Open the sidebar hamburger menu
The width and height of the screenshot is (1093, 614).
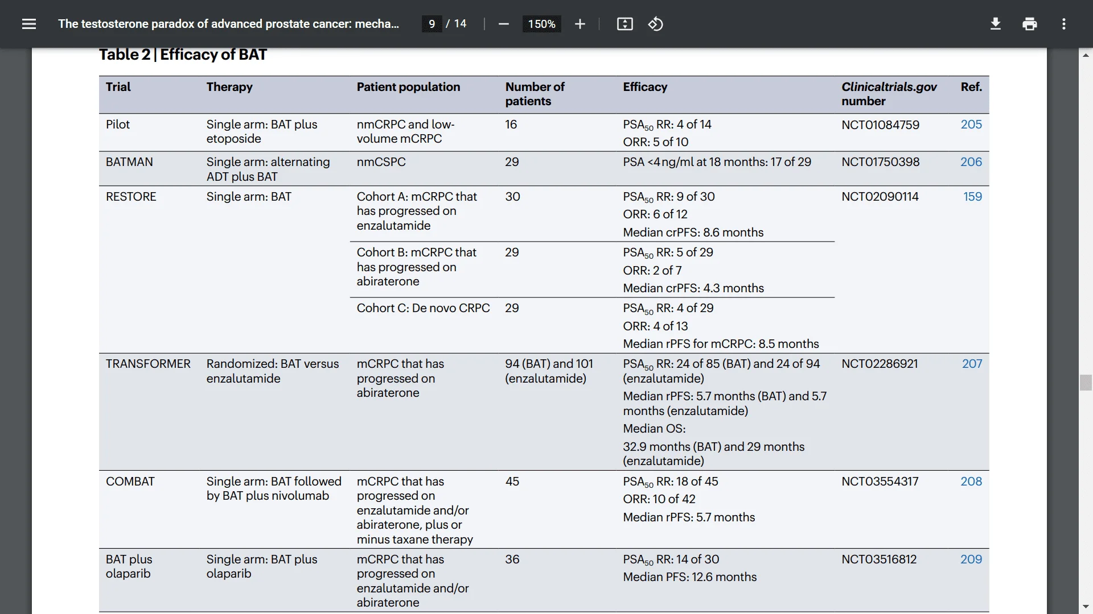[29, 24]
